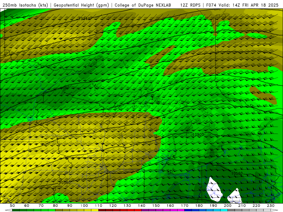The width and height of the screenshot is (283, 212).
Task: Click the 50 value on the color scale
Action: pos(12,206)
